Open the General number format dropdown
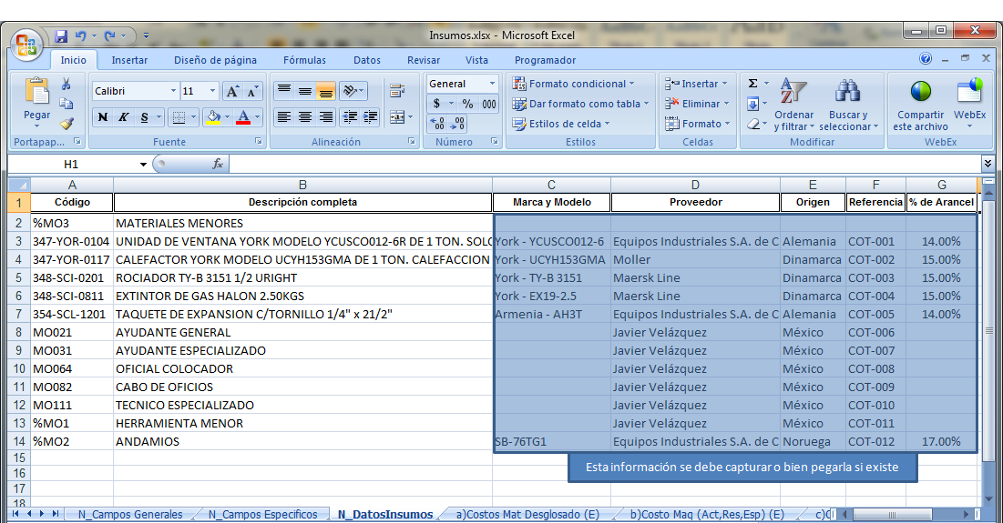 [x=492, y=84]
